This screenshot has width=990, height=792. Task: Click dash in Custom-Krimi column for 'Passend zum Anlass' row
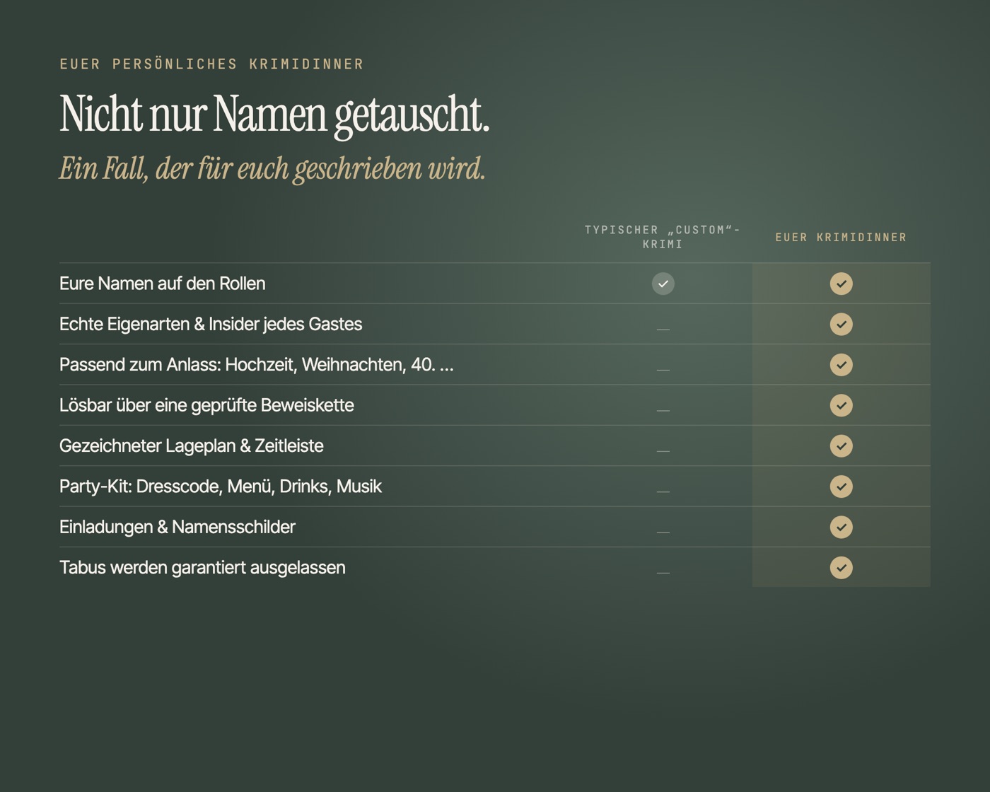click(663, 369)
